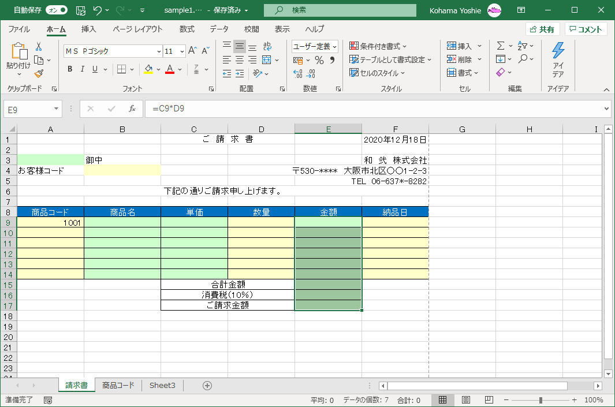Align text right
This screenshot has height=407, width=615.
pos(252,60)
